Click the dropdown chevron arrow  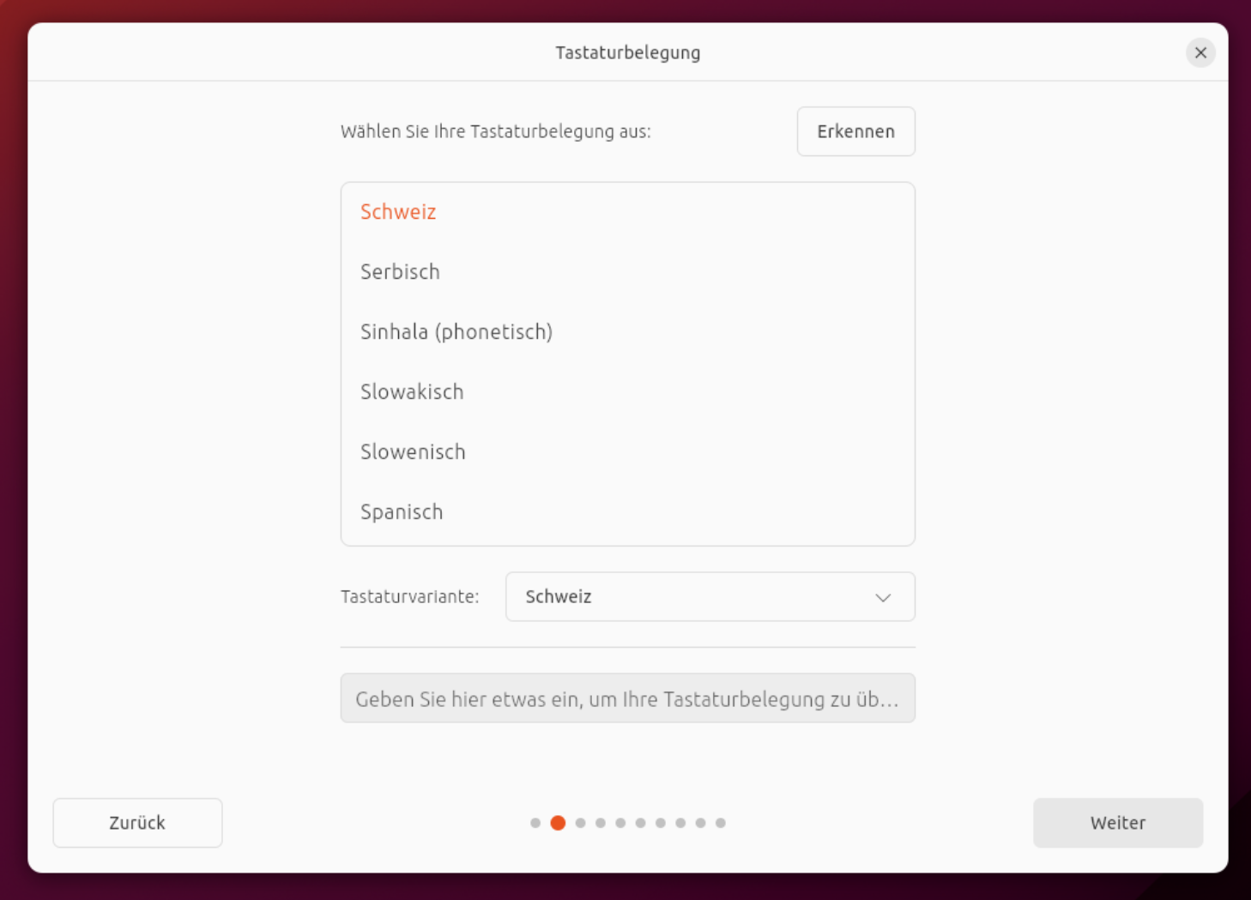(883, 597)
